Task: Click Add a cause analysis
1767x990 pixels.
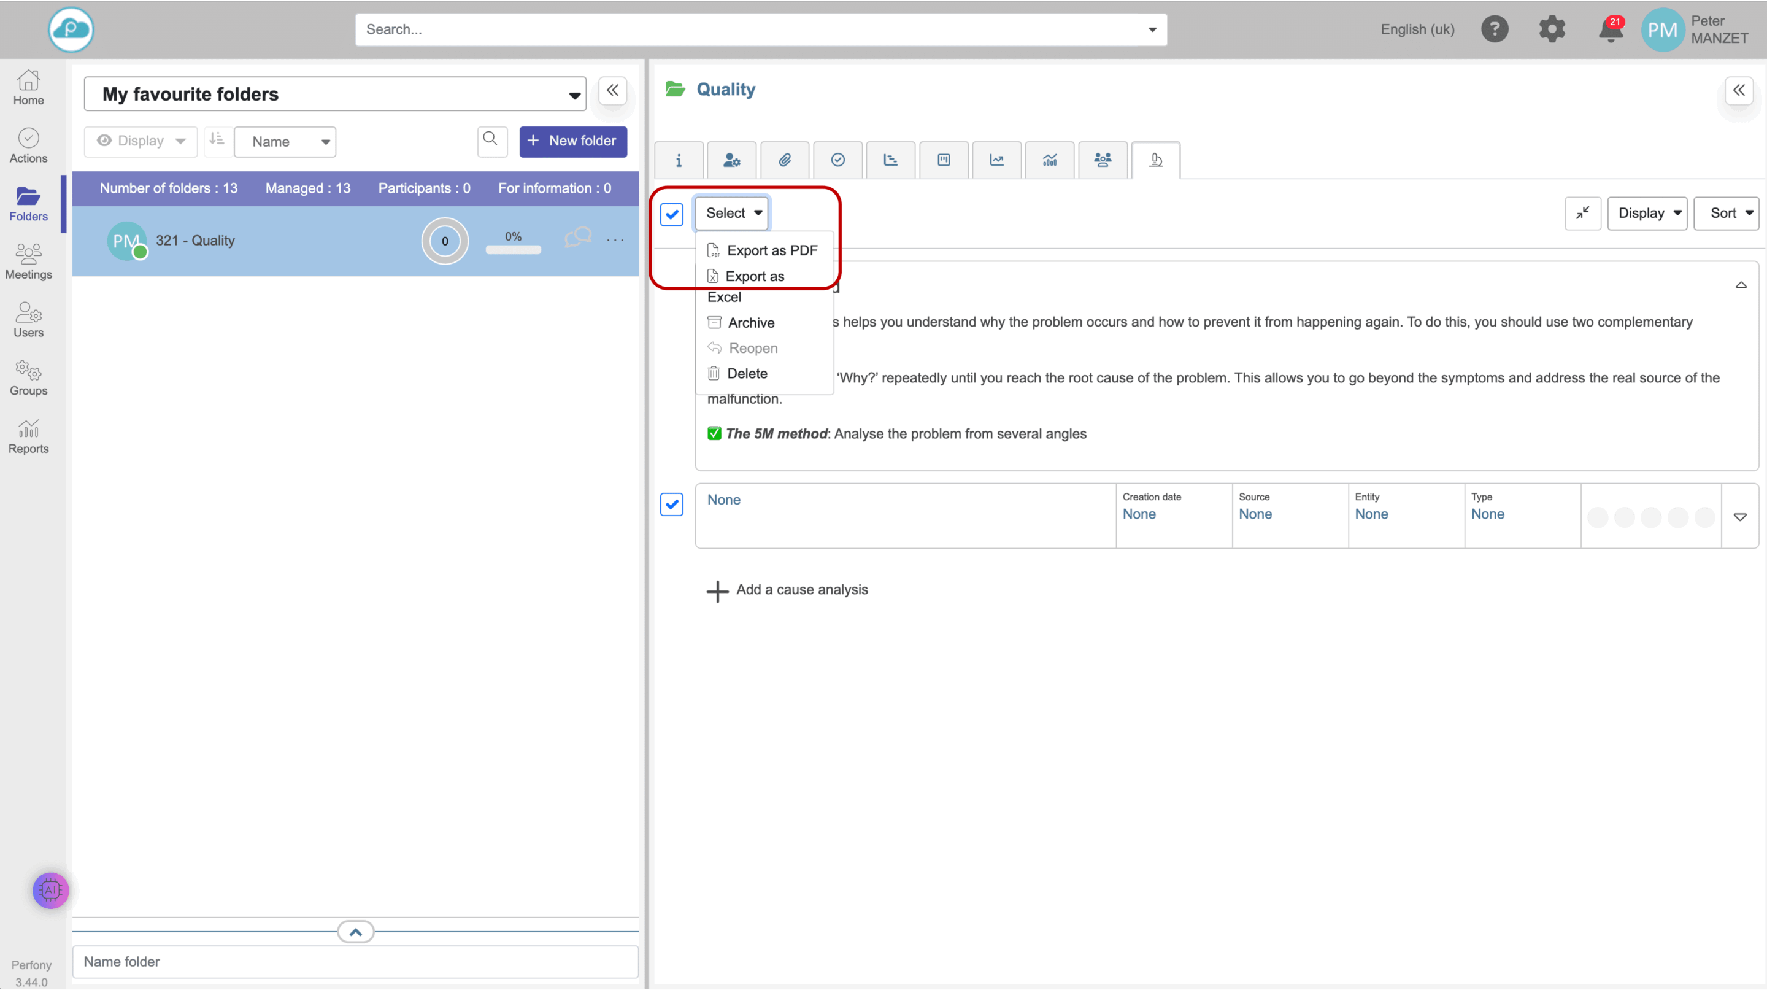Action: click(787, 589)
